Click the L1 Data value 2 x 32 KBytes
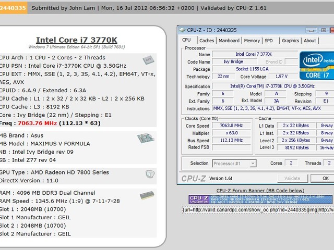334x250 pixels. 296,126
